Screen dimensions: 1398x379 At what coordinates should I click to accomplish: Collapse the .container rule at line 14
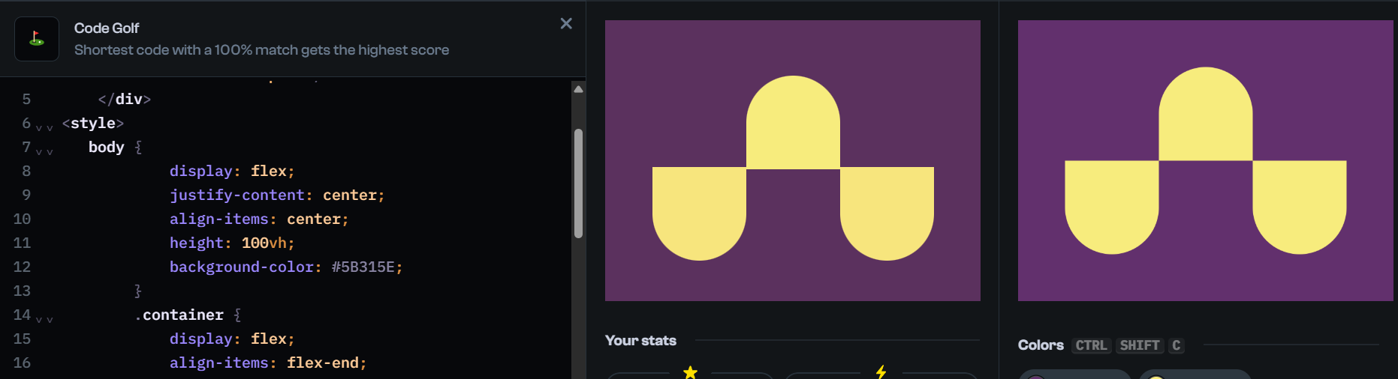pyautogui.click(x=44, y=318)
